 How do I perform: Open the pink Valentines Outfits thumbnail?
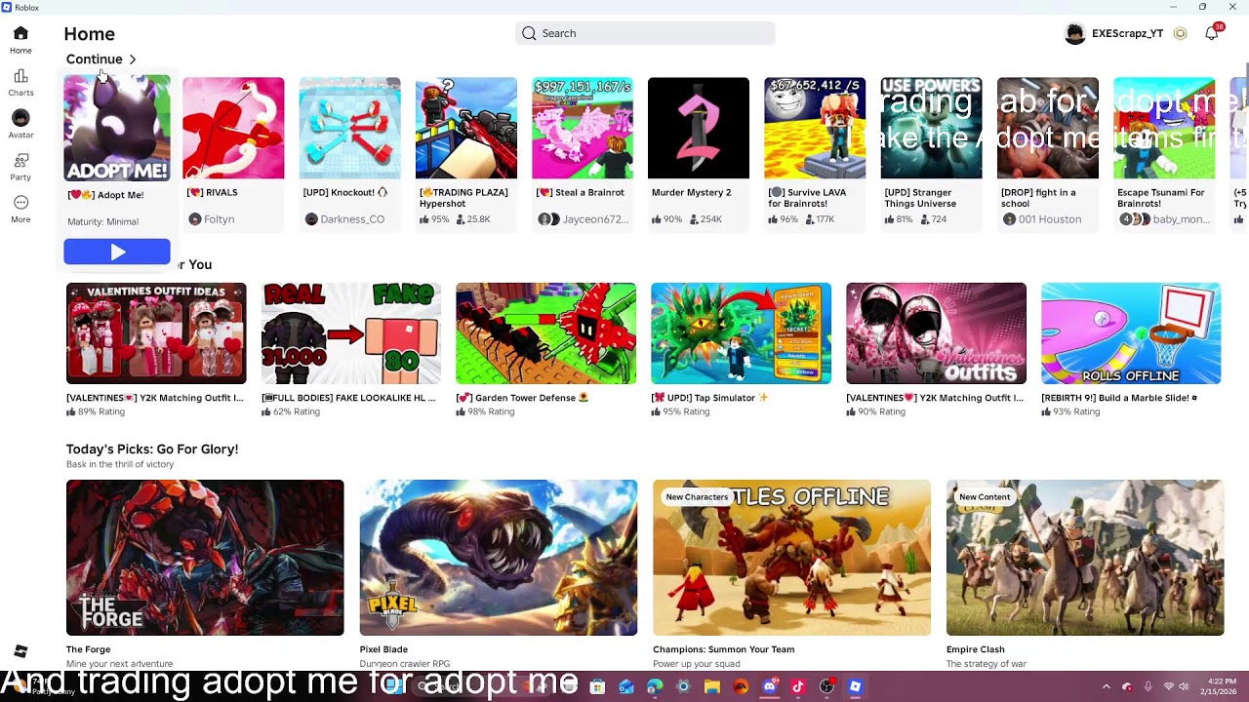click(x=936, y=333)
